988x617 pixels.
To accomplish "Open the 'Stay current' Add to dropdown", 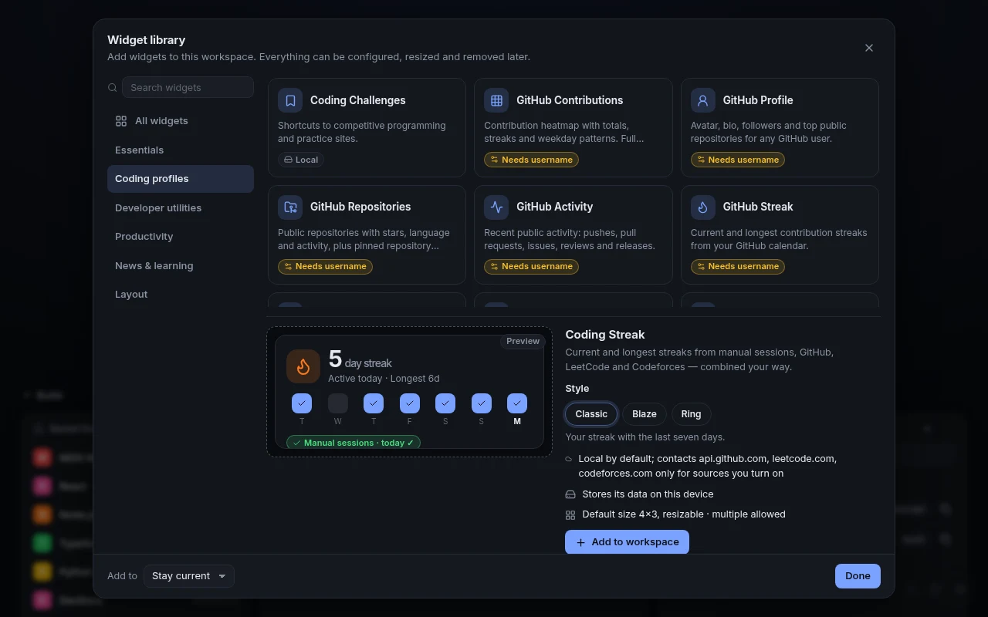I will tap(189, 576).
